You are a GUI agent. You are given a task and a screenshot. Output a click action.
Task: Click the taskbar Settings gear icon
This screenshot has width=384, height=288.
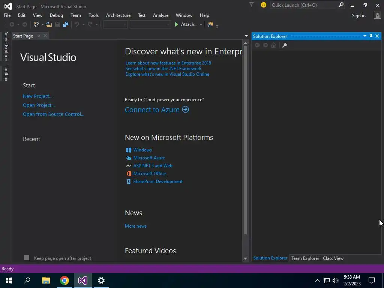(x=101, y=280)
